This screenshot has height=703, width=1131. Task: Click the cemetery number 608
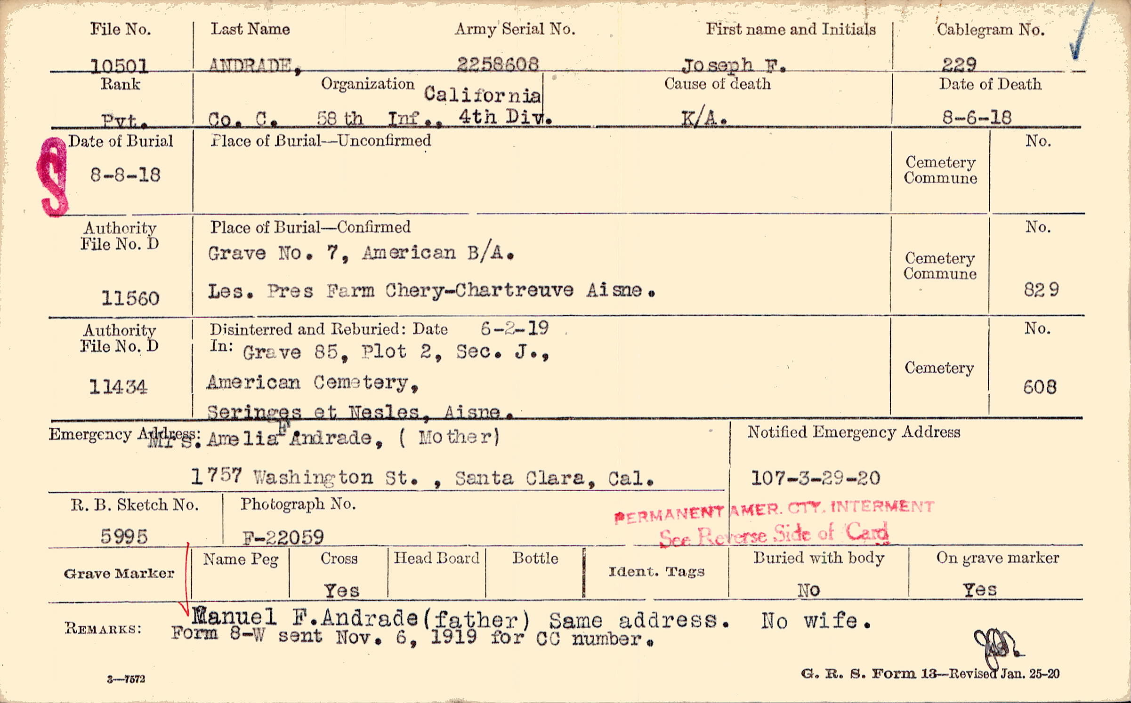(1040, 387)
